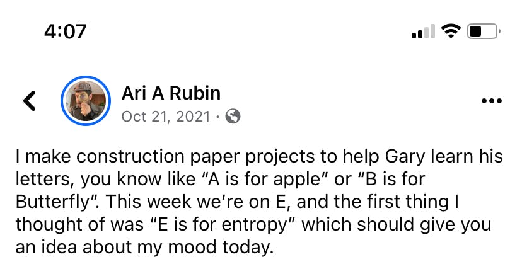Tap the battery indicator icon
Screen dimensions: 522x269
coord(485,30)
